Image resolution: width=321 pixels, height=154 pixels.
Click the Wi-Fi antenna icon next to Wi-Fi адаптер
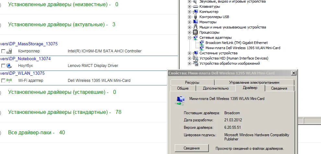click(9, 81)
